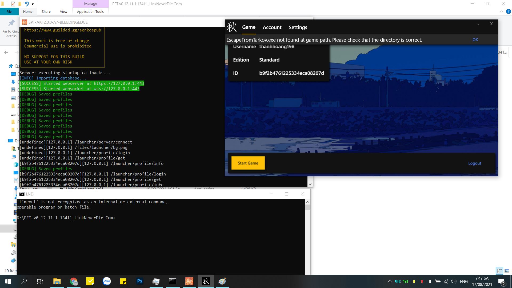Click OK to dismiss path error

[x=475, y=39]
